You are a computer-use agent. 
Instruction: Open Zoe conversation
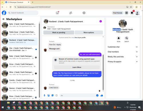point(19,49)
